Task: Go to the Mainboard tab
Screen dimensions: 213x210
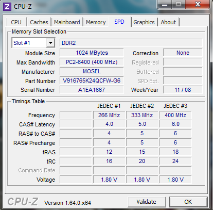Action: tap(67, 22)
